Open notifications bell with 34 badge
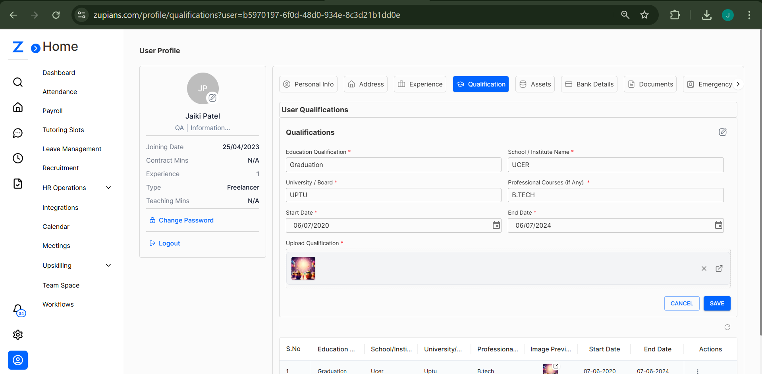The height and width of the screenshot is (374, 762). click(x=18, y=310)
